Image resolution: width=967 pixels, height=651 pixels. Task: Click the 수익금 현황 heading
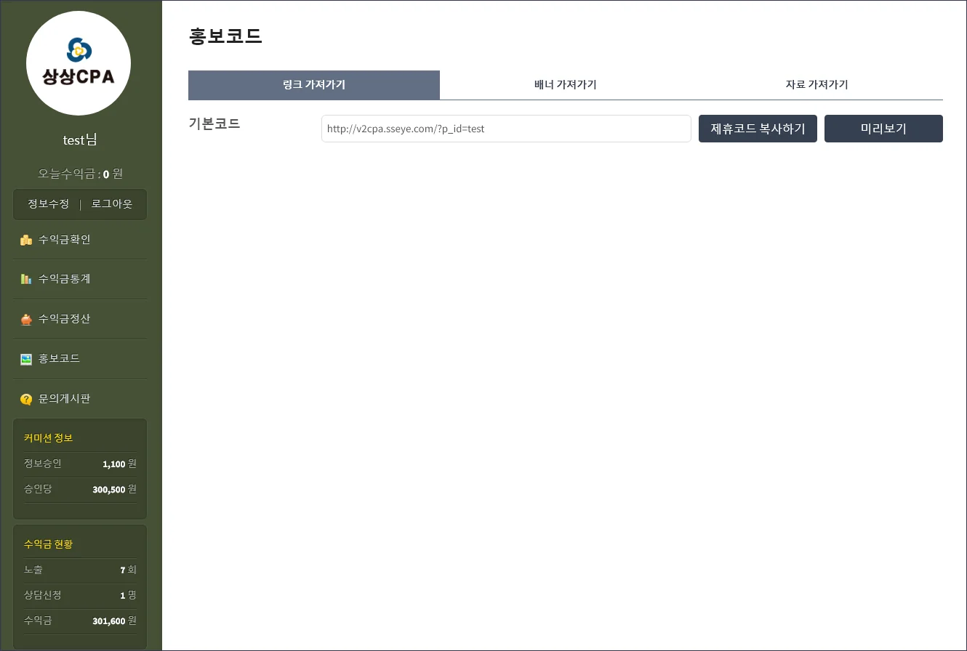(x=48, y=544)
